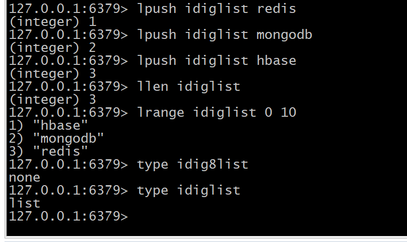Click the "(integer) 3" output below lpush hbase
Screen dimensions: 407x242
[x=52, y=73]
